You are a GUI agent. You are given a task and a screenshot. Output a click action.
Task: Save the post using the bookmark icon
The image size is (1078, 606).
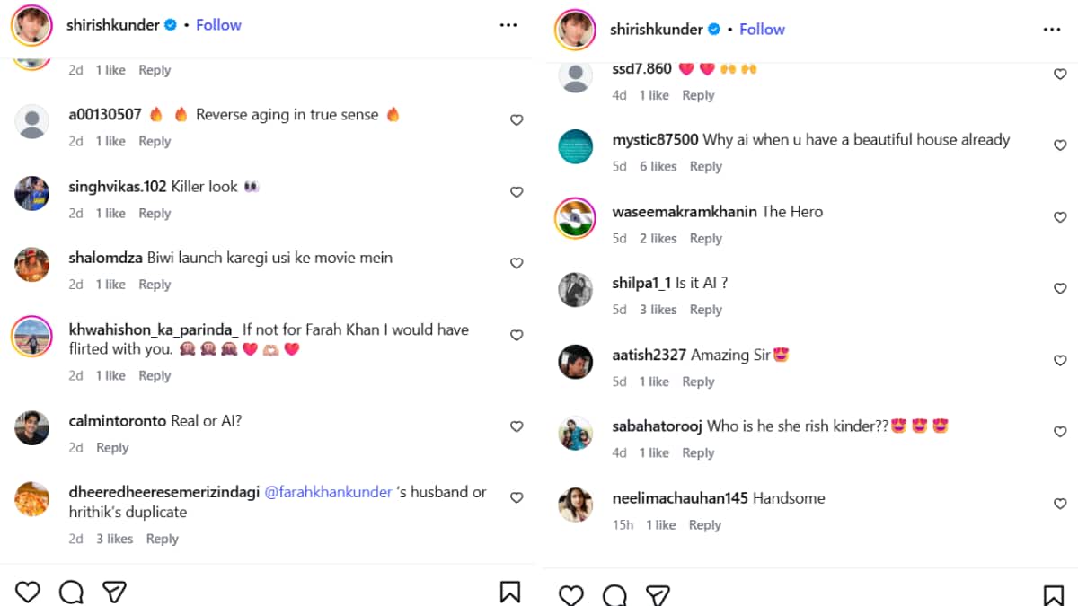coord(510,591)
